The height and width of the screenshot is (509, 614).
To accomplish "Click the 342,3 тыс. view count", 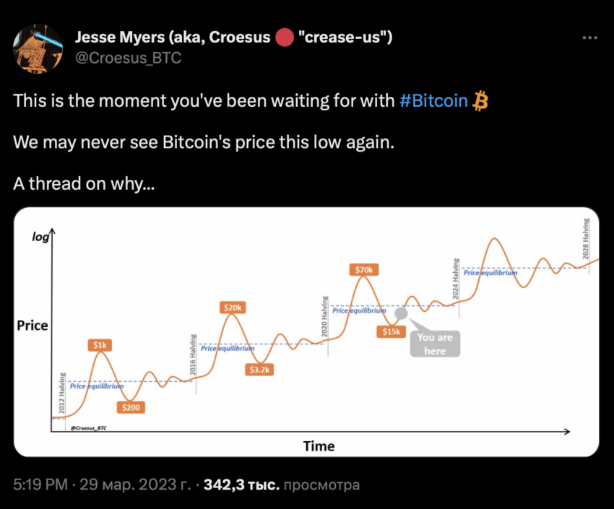I will [241, 484].
